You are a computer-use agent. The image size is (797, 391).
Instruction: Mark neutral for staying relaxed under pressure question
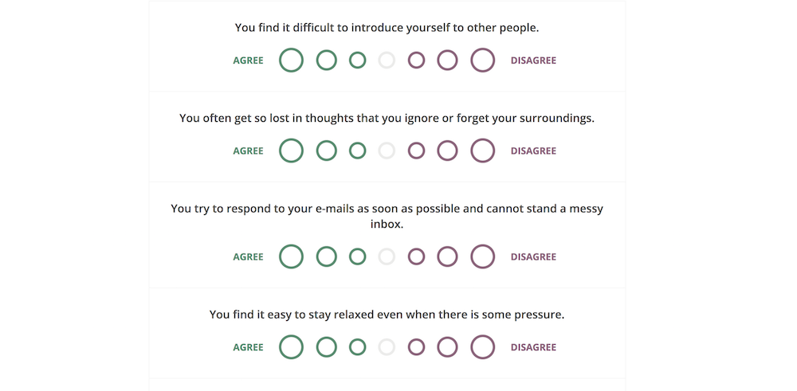[387, 347]
